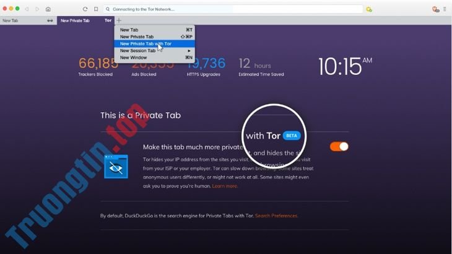Open the Learn more link
This screenshot has width=452, height=254.
coord(225,186)
